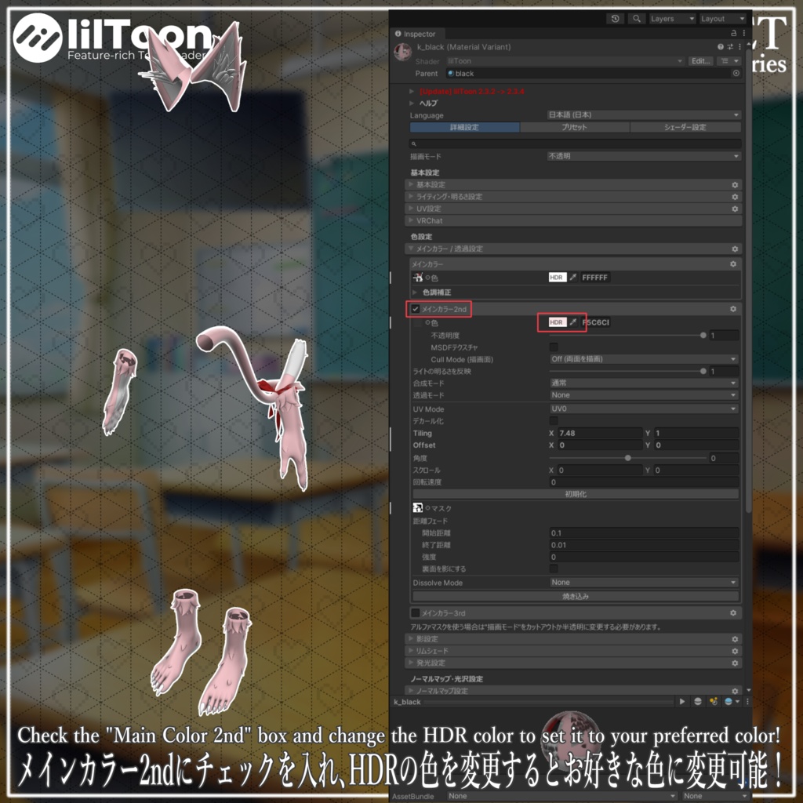Open the material help question-mark icon
This screenshot has height=803, width=803.
tap(721, 46)
